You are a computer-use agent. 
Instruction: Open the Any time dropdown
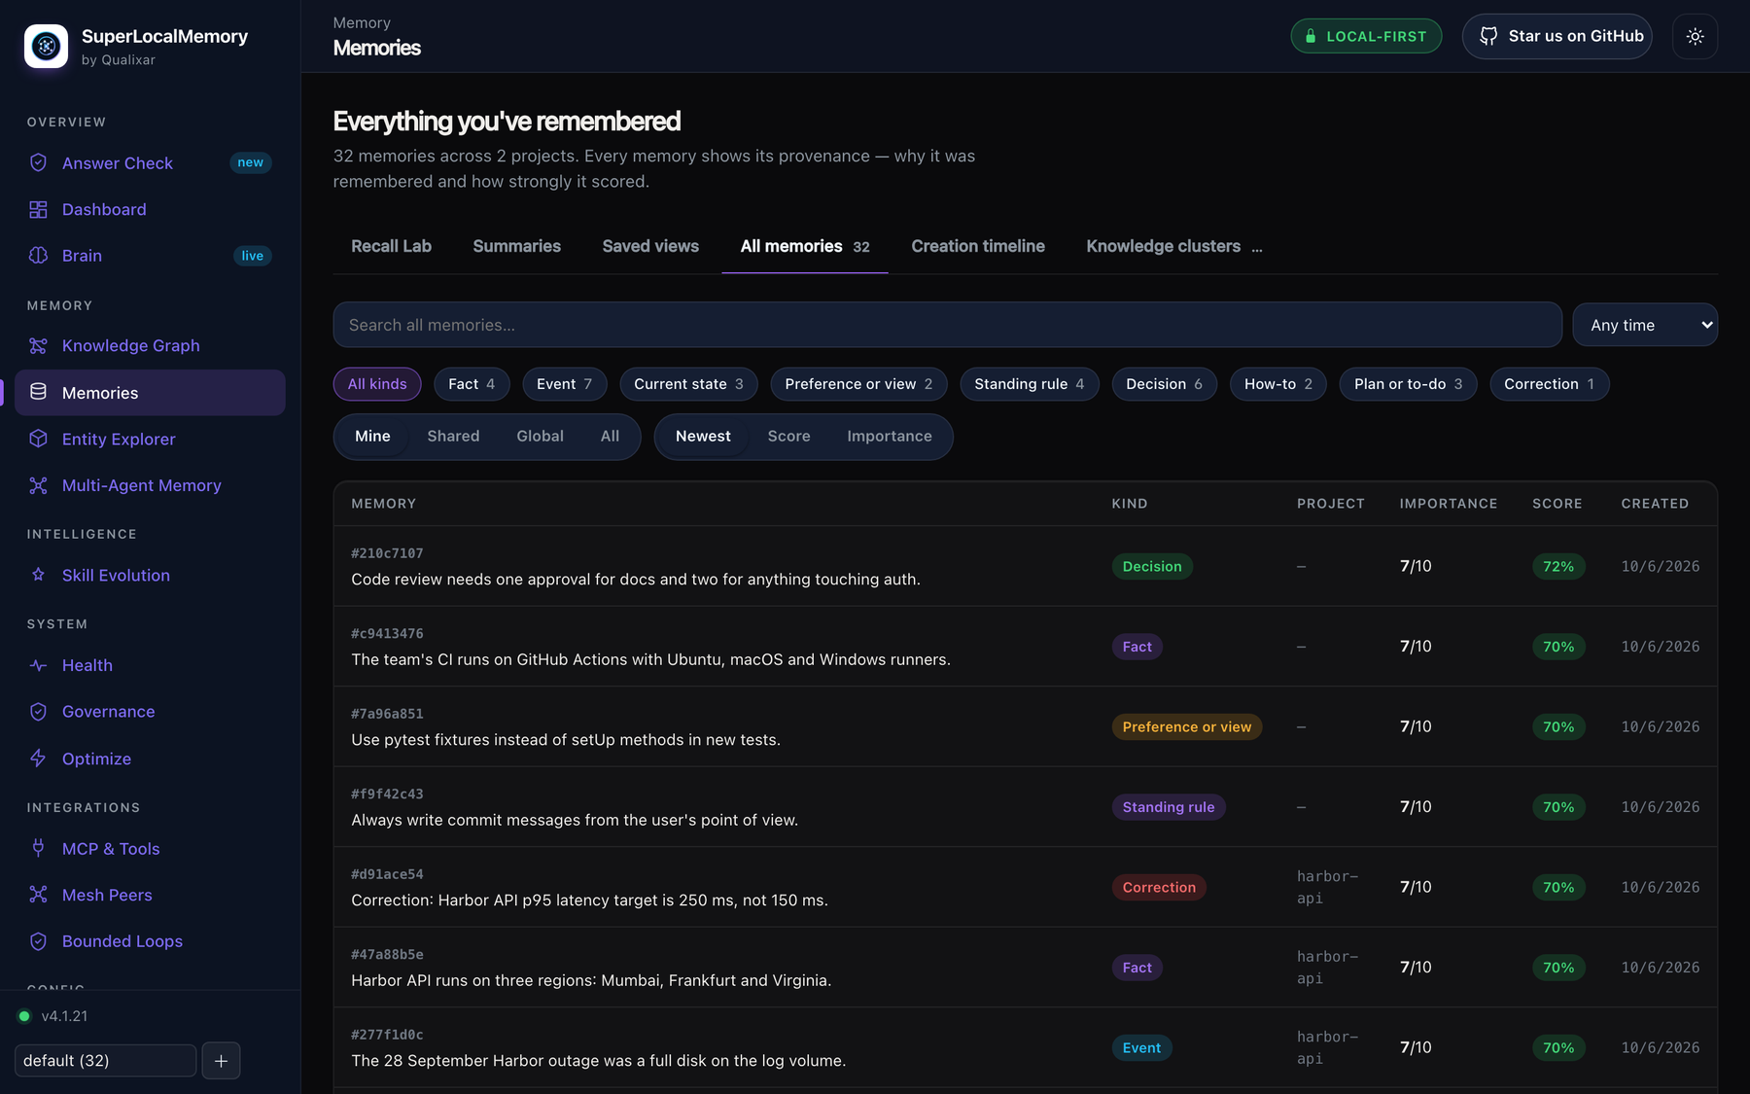[x=1645, y=325]
